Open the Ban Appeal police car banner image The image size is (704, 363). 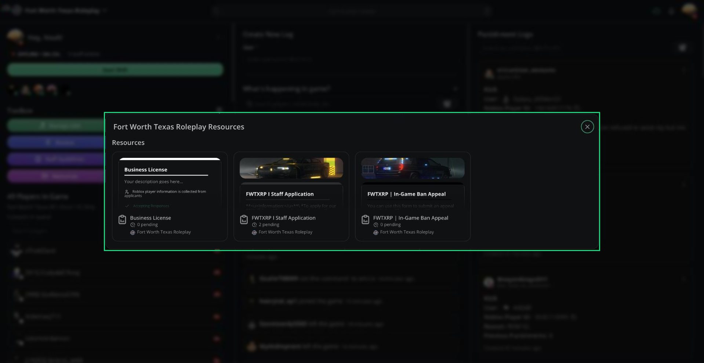pyautogui.click(x=413, y=168)
